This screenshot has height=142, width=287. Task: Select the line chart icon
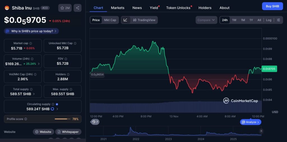pos(125,20)
